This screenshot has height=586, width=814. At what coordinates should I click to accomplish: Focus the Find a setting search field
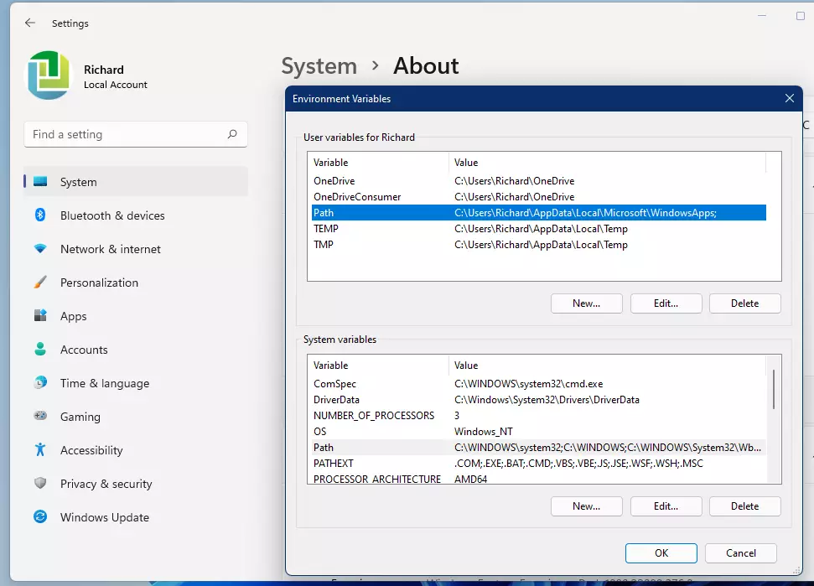pos(136,134)
